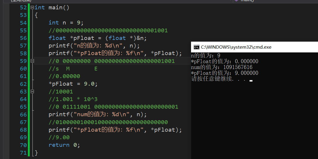The height and width of the screenshot is (159, 318).
Task: Click the cmd.exe window icon
Action: pos(196,47)
